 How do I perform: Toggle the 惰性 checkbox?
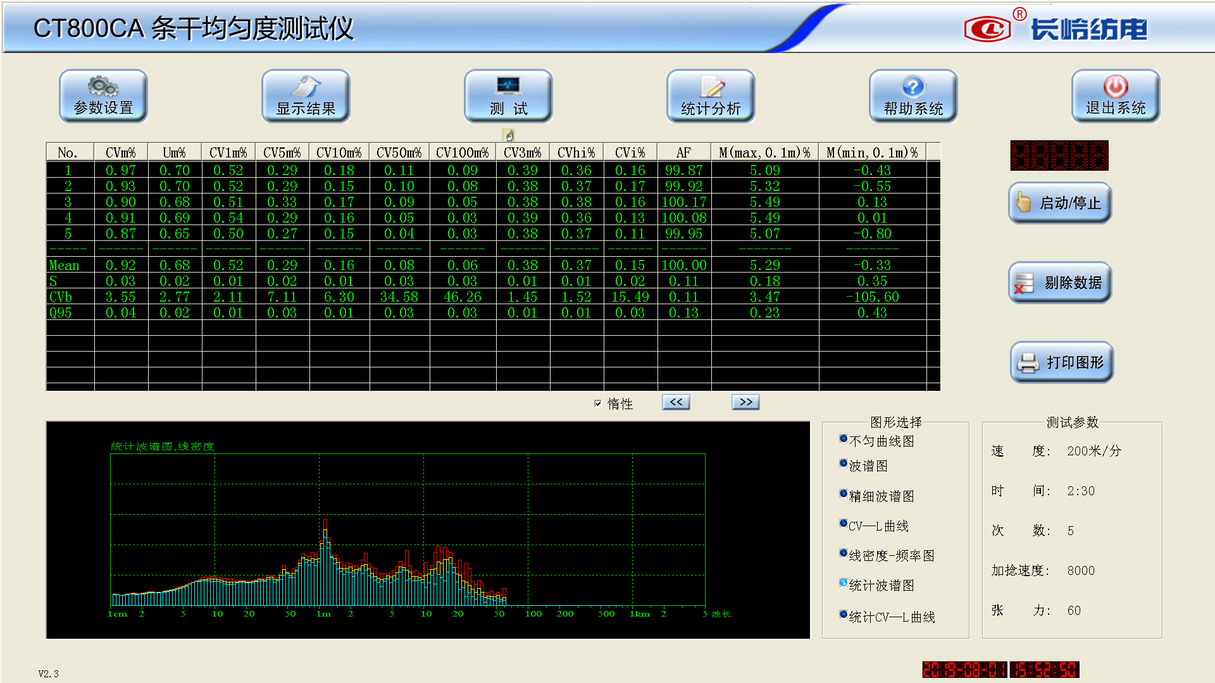click(x=598, y=403)
